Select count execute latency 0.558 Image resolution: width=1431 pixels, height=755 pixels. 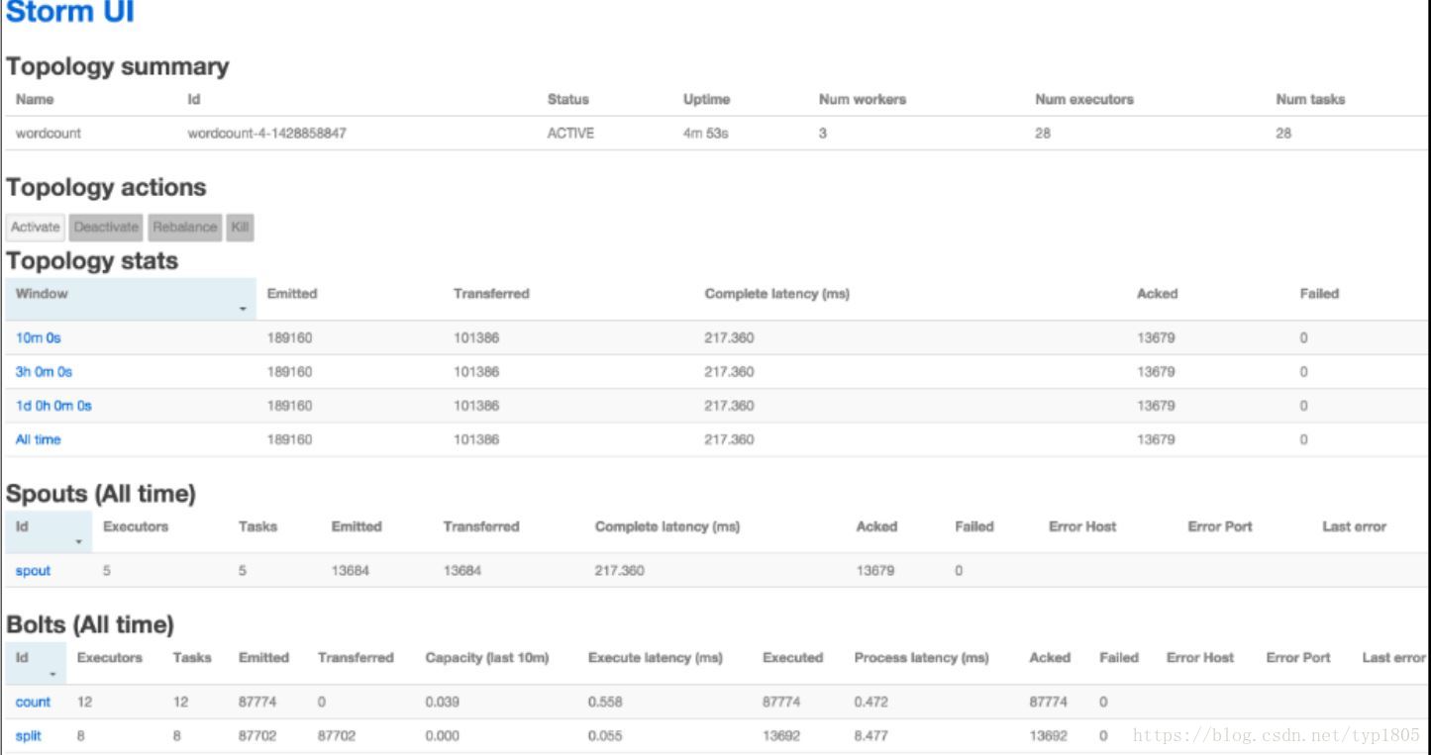click(x=604, y=703)
